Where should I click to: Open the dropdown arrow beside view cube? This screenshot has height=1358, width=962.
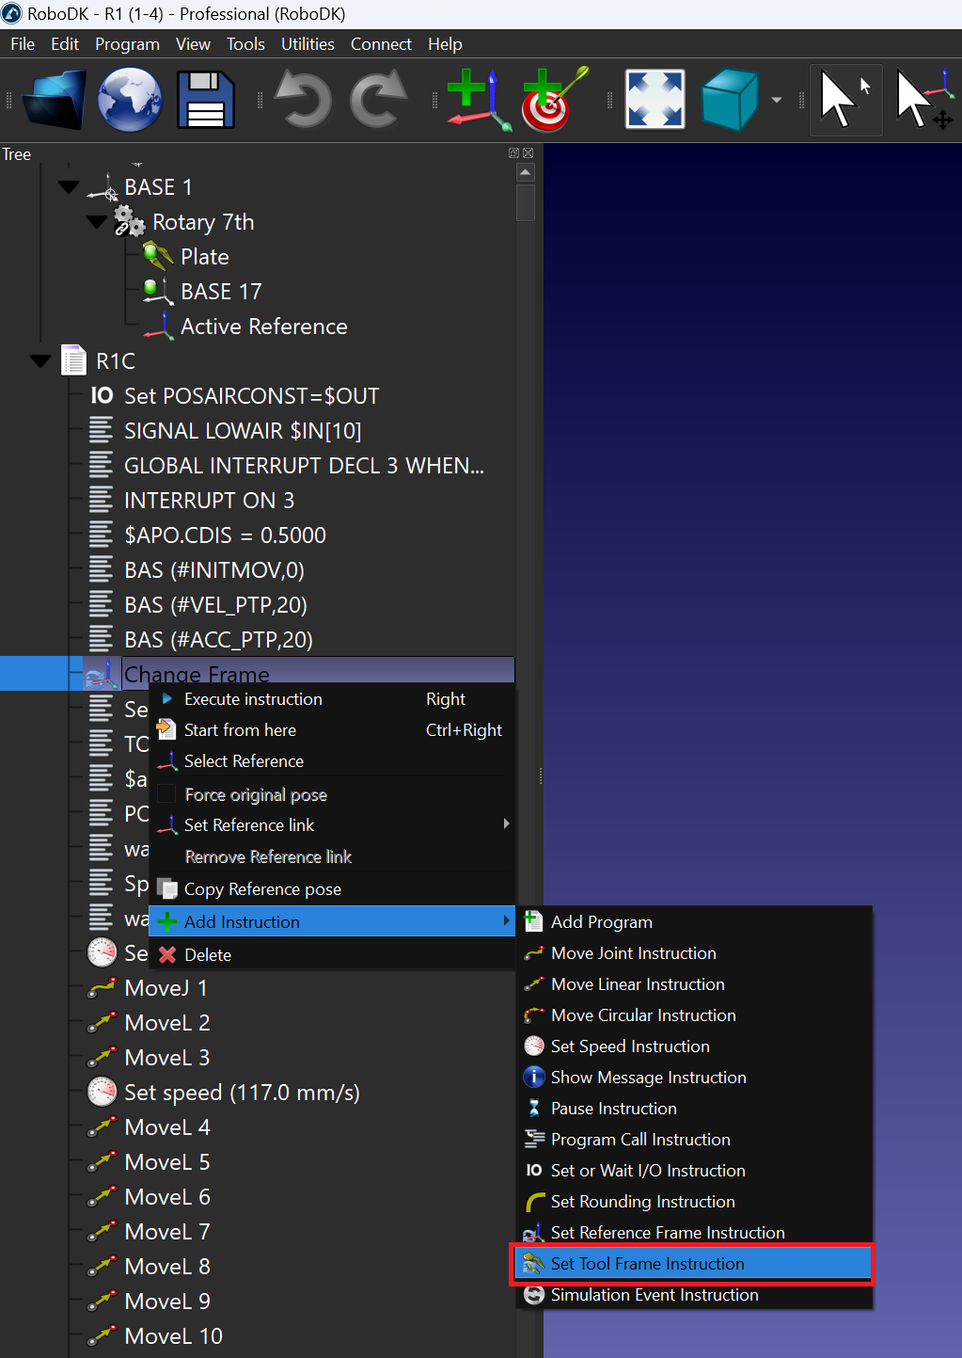pos(777,100)
